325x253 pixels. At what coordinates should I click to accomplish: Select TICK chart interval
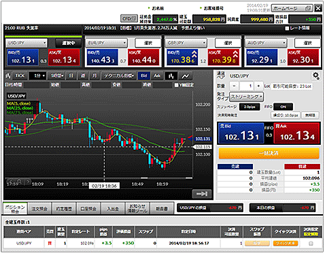click(20, 76)
